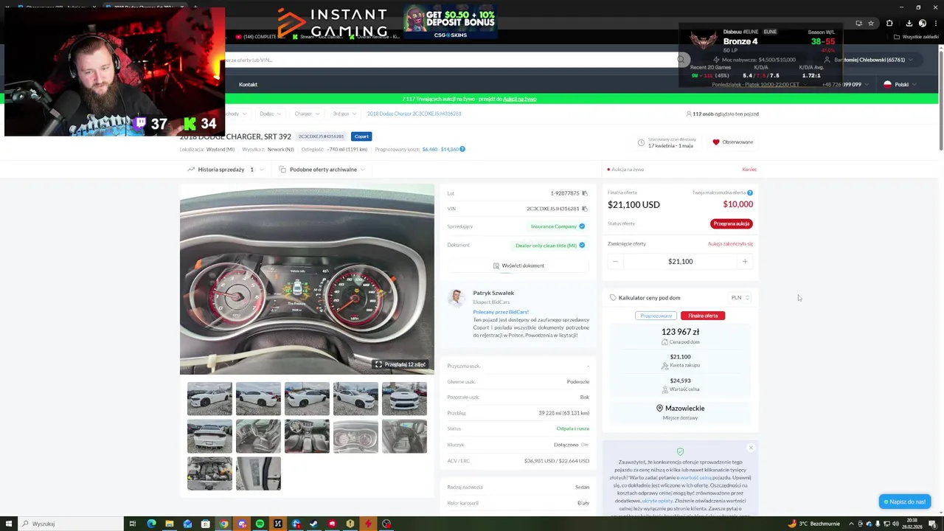Open the Charger model breadcrumb dropdown
Image resolution: width=944 pixels, height=531 pixels.
point(307,114)
